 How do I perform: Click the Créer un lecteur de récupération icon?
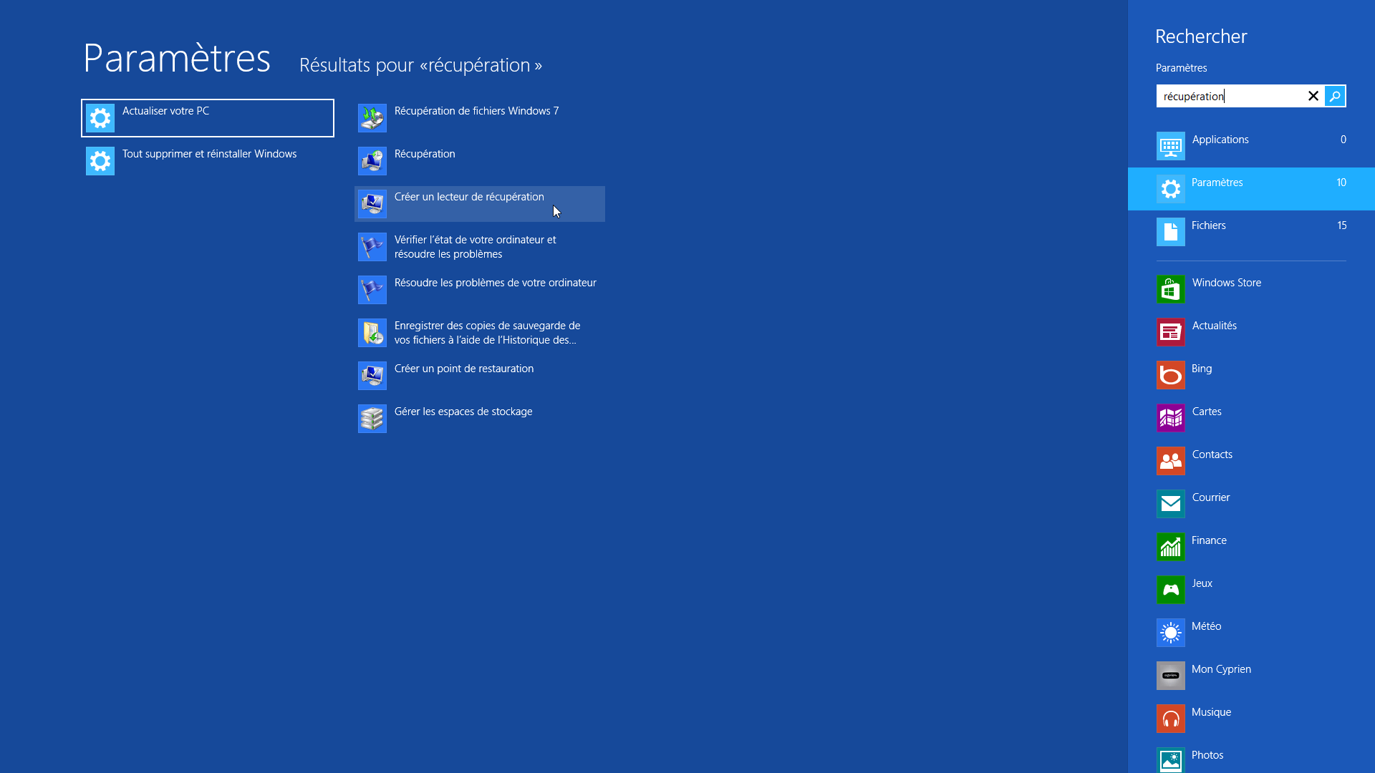point(372,204)
